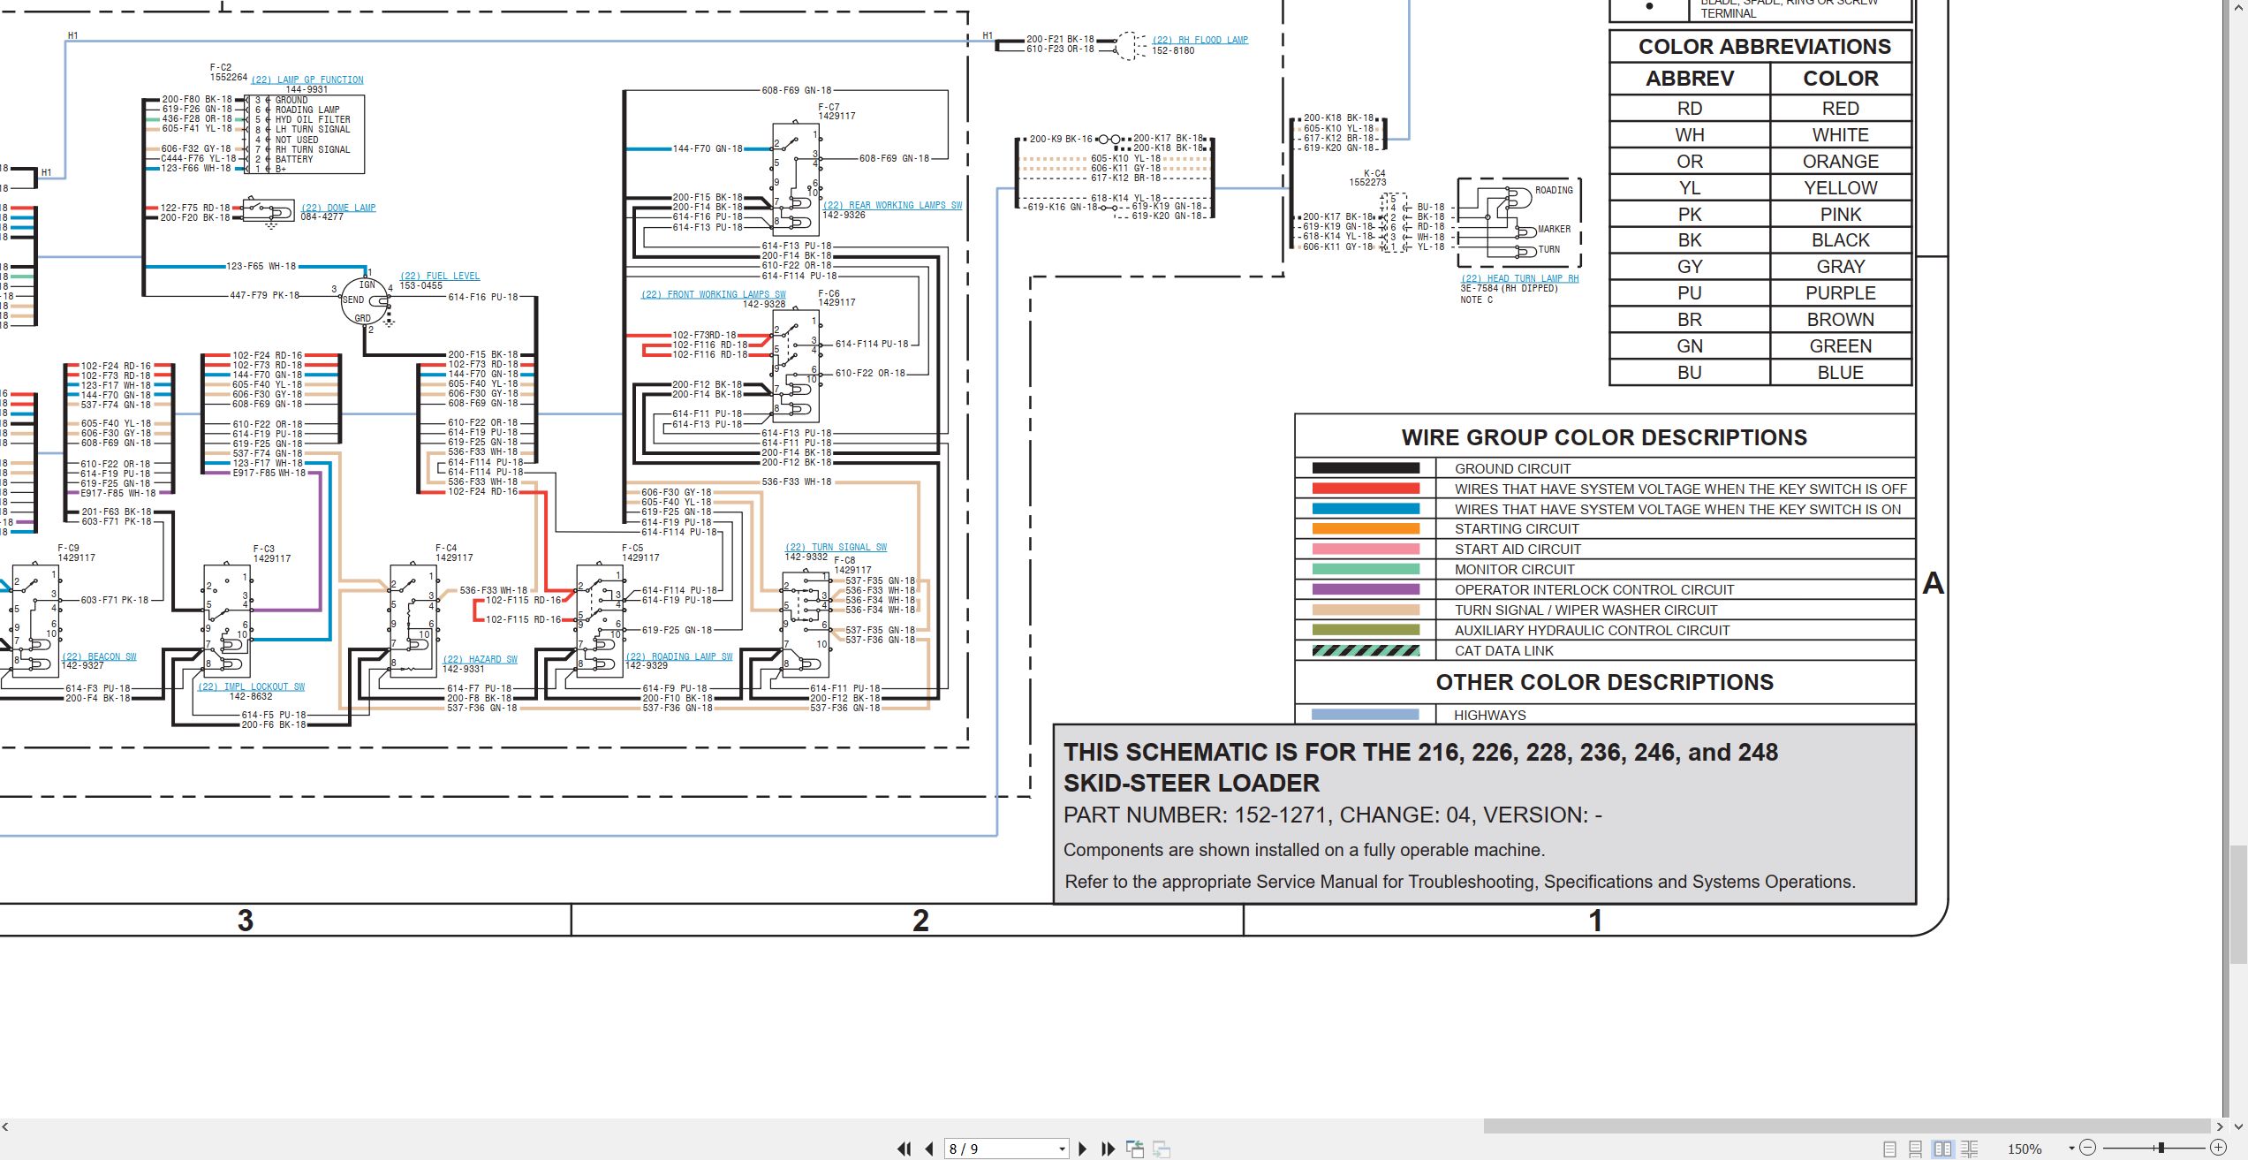Viewport: 2248px width, 1160px height.
Task: Click the previous view icon
Action: click(x=1135, y=1149)
